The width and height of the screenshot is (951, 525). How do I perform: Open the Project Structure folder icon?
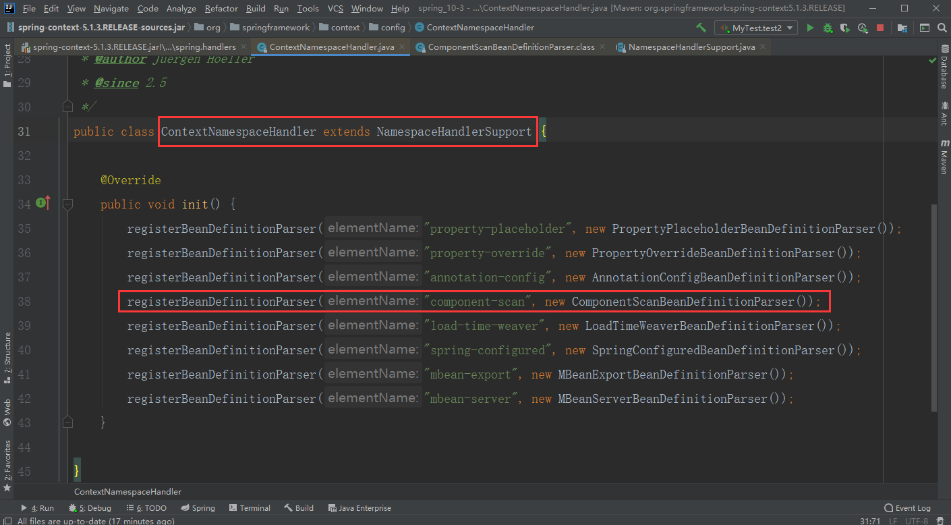click(x=902, y=28)
